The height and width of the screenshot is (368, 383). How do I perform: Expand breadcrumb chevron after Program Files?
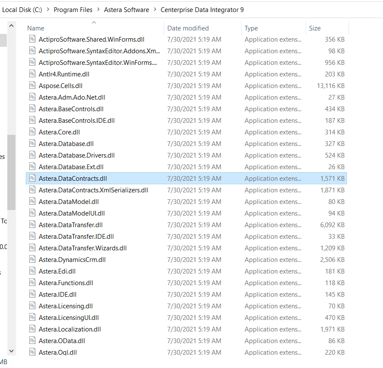[98, 9]
